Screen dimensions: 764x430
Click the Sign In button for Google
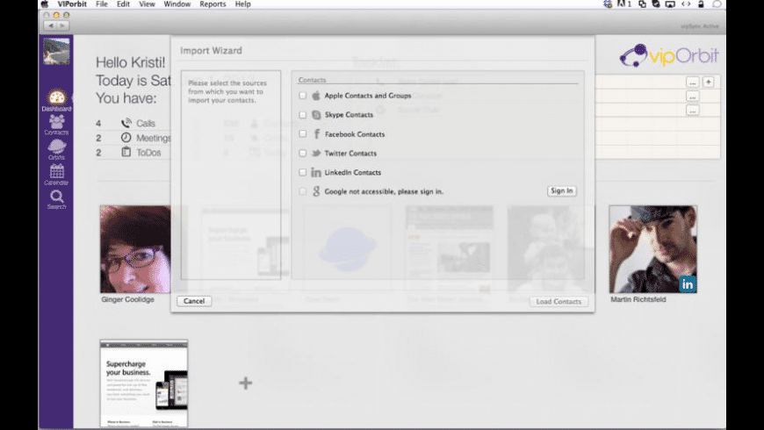tap(561, 190)
